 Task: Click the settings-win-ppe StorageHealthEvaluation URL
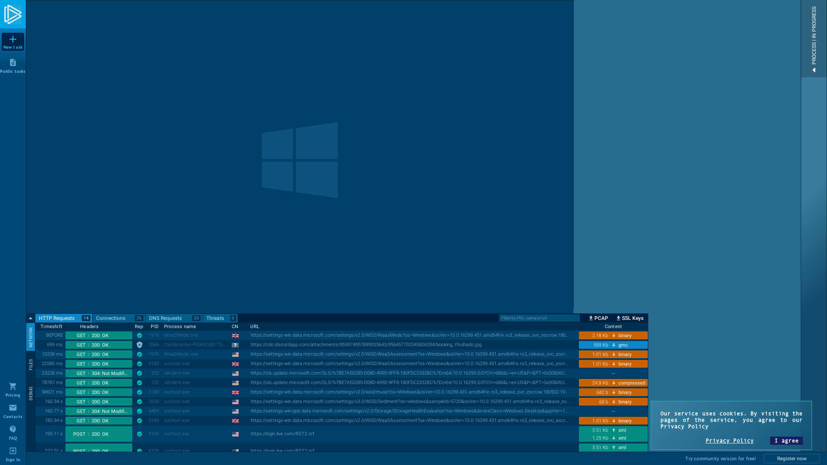point(410,411)
